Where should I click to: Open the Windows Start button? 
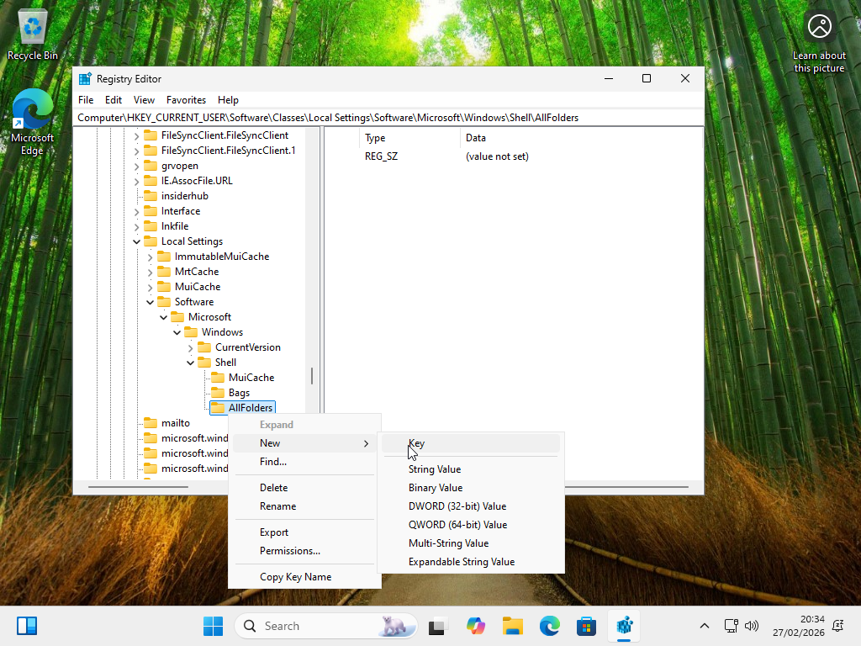213,626
